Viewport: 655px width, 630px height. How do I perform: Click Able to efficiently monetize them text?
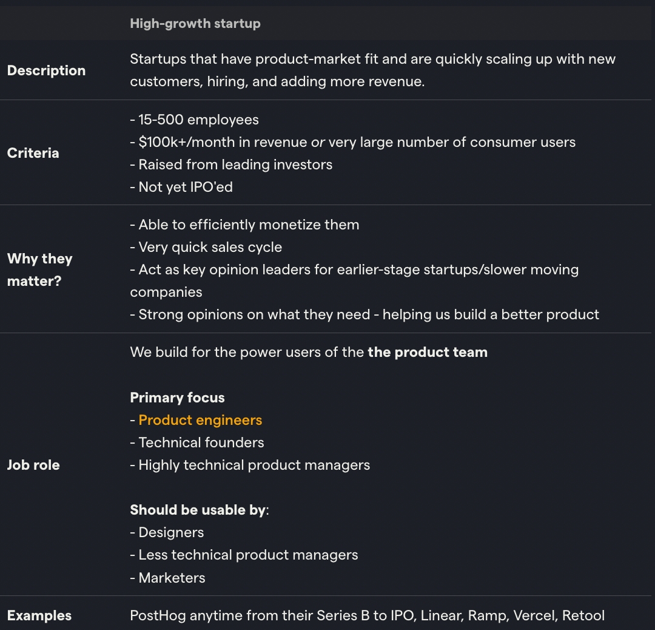pyautogui.click(x=249, y=225)
